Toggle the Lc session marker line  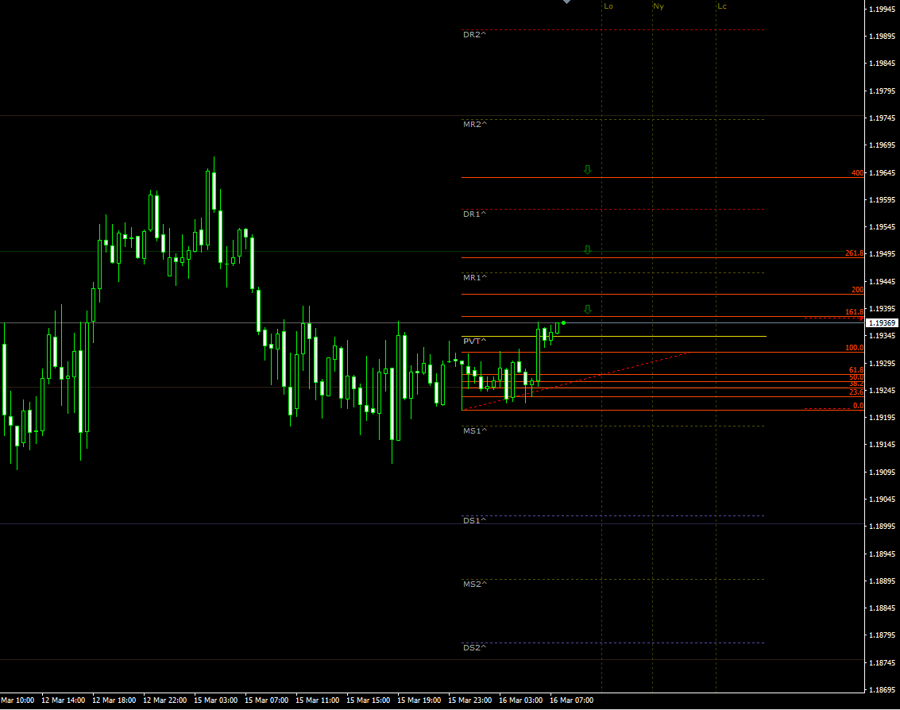(x=720, y=6)
